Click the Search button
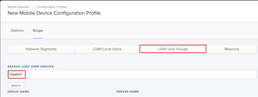The width and height of the screenshot is (258, 97). 16,85
